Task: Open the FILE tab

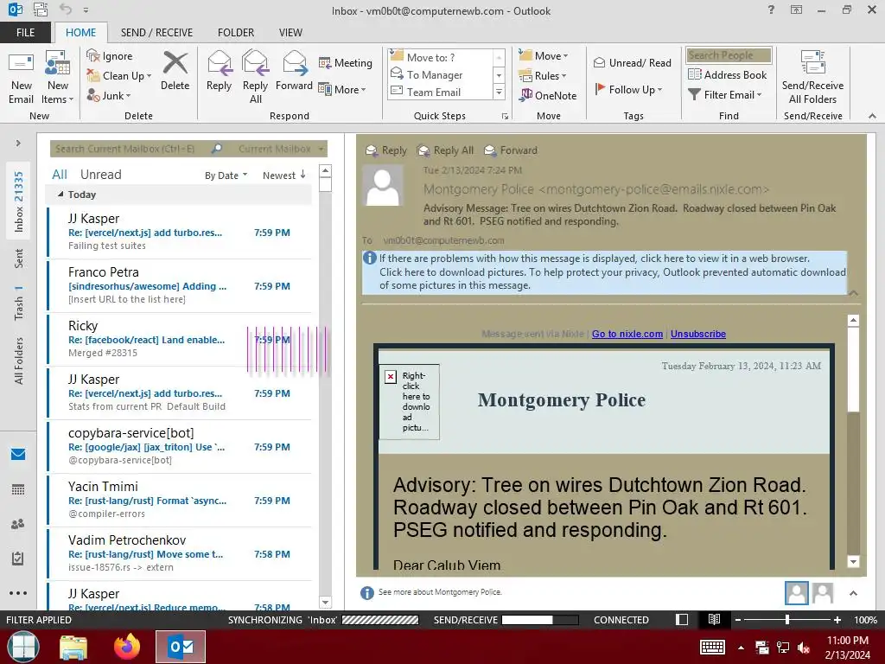Action: (x=25, y=32)
